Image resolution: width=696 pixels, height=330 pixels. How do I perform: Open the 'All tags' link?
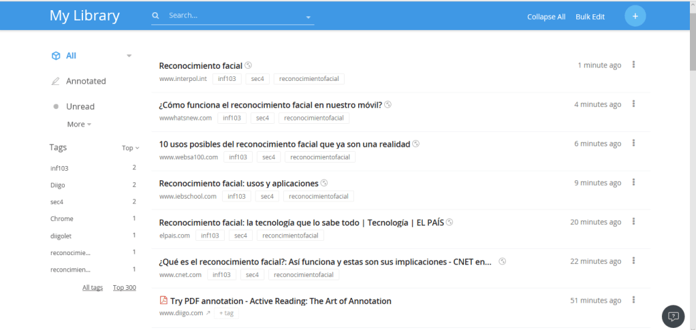coord(93,288)
